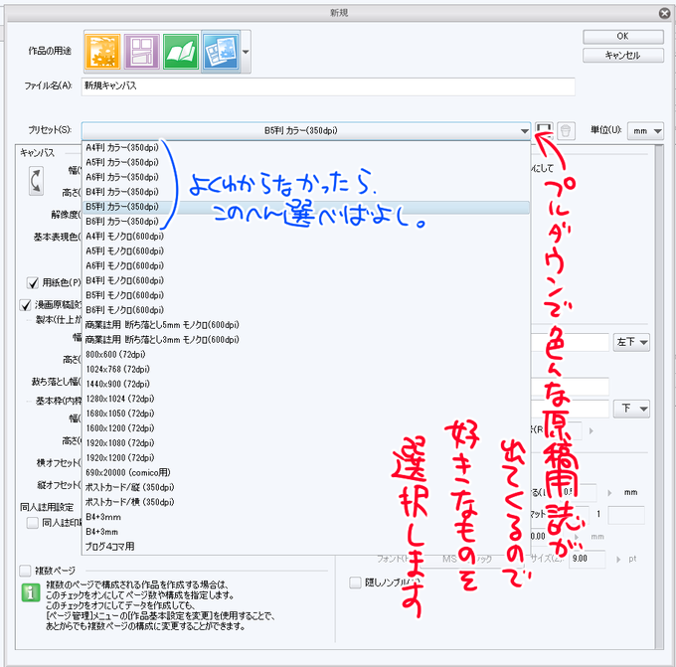Choose preset A4判 モノクロ(600dpi)
676x667 pixels.
[306, 237]
